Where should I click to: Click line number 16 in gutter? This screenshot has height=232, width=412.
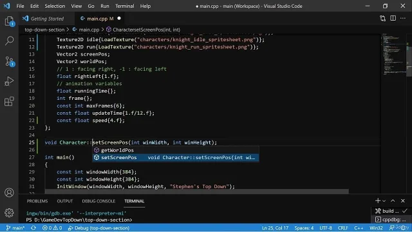point(32,76)
